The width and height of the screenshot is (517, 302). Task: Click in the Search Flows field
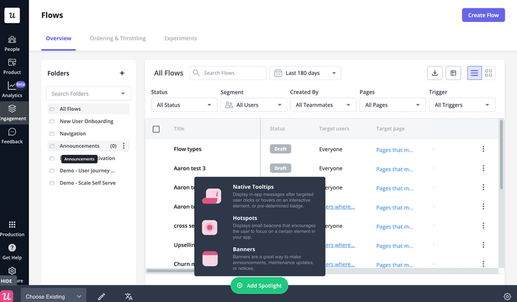[x=228, y=73]
